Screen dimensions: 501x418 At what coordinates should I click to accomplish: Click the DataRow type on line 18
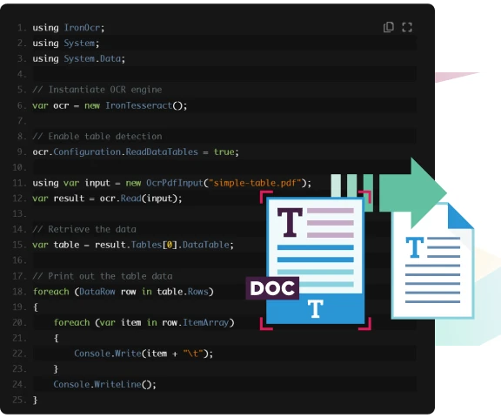point(97,292)
